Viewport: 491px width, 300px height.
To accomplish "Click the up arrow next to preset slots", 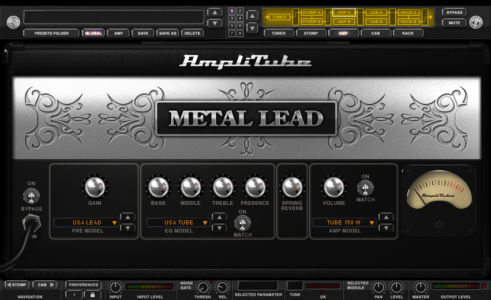I will (x=252, y=16).
